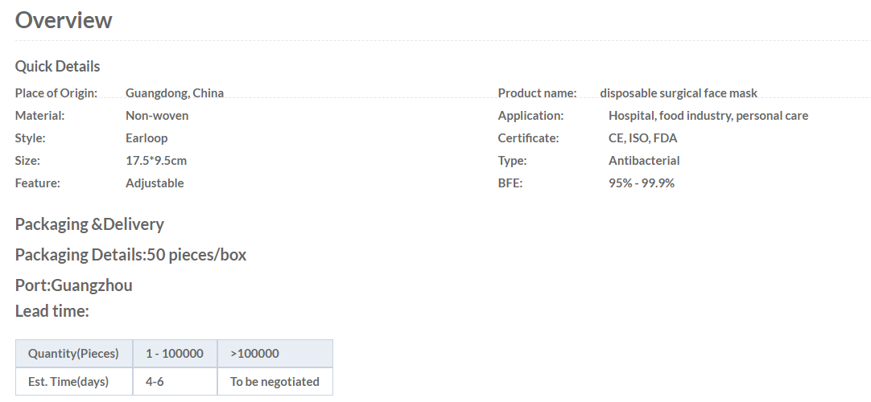Click the 1 - 100000 quantity cell
This screenshot has height=402, width=871.
tap(175, 354)
